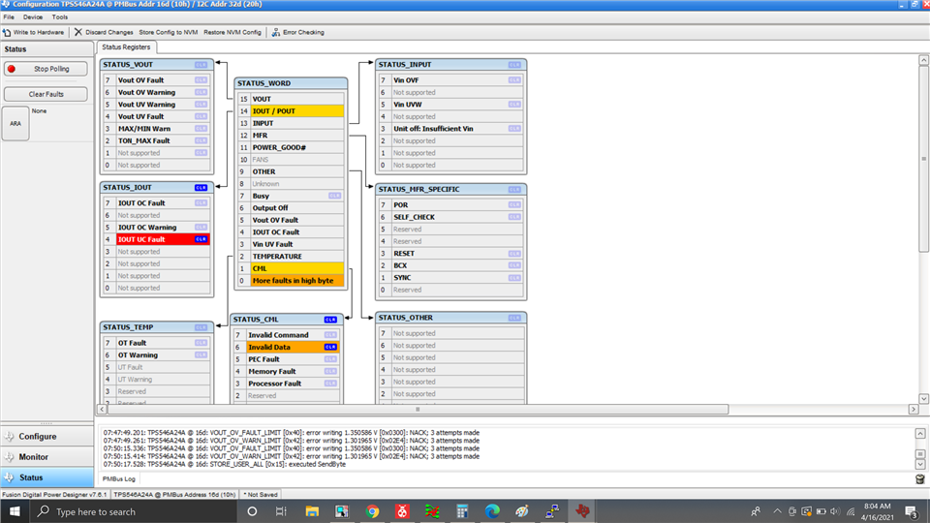This screenshot has height=523, width=930.
Task: Clear STATUS_VOUT register via CLR icon
Action: (x=201, y=65)
